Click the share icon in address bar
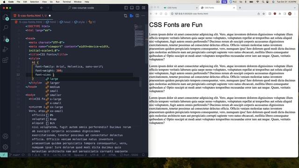Viewport: 299px width, 168px height. (258, 14)
